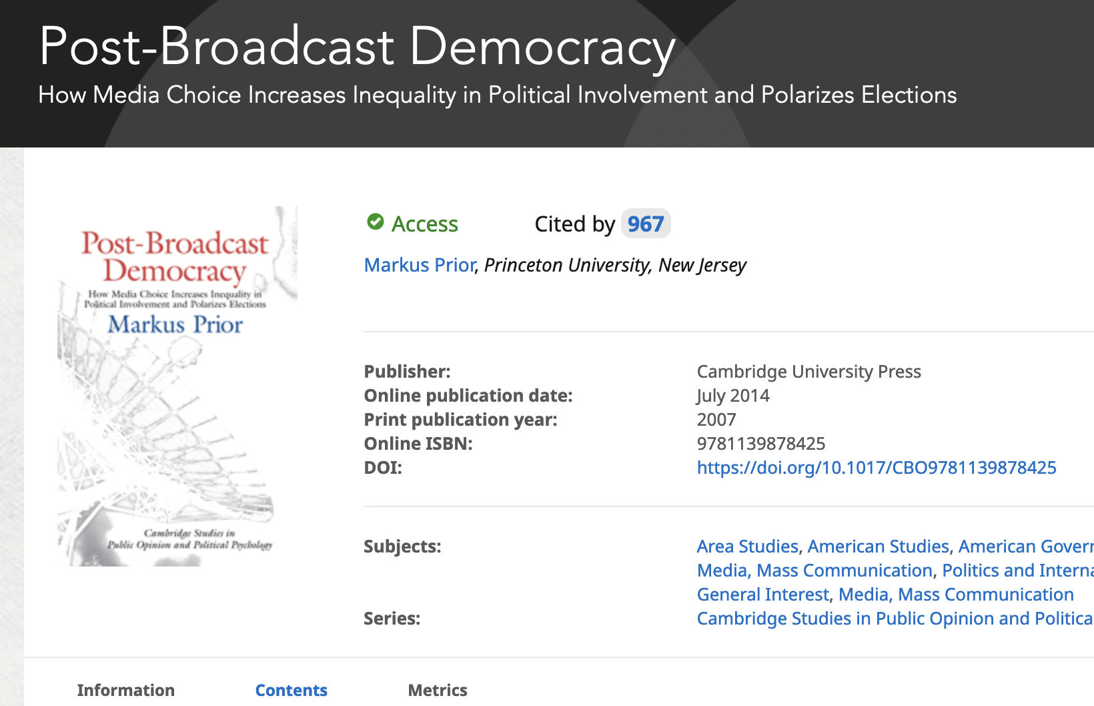
Task: Switch to the Metrics tab
Action: pos(438,690)
